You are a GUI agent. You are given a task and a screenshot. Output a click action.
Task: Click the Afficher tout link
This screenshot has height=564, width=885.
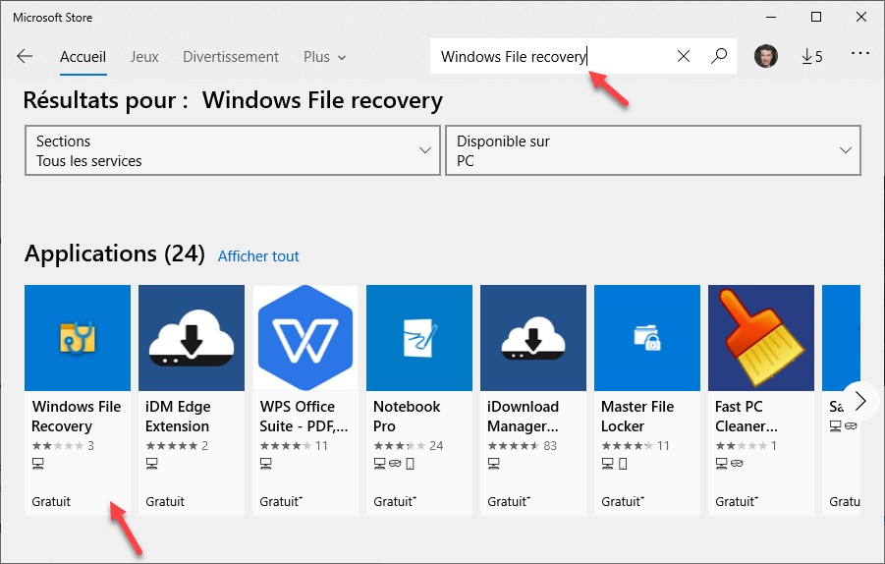click(x=258, y=256)
